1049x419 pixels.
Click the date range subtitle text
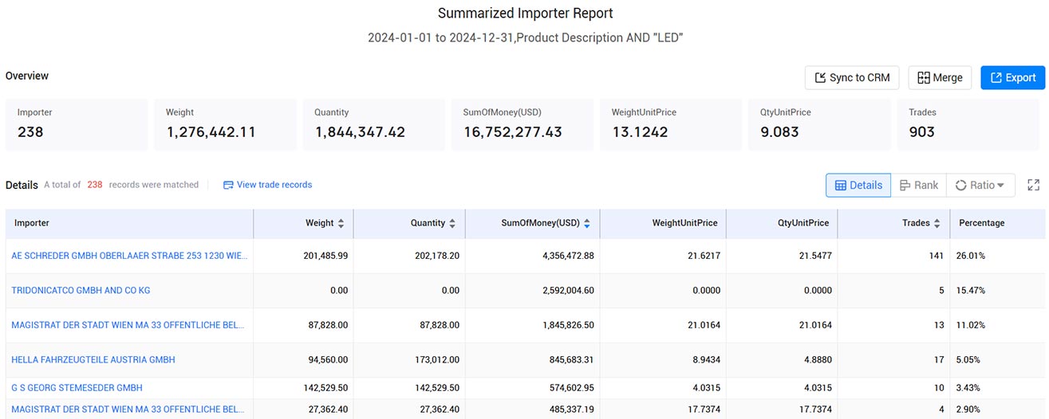click(526, 38)
